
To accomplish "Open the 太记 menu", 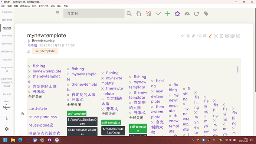I will [x=3, y=6].
